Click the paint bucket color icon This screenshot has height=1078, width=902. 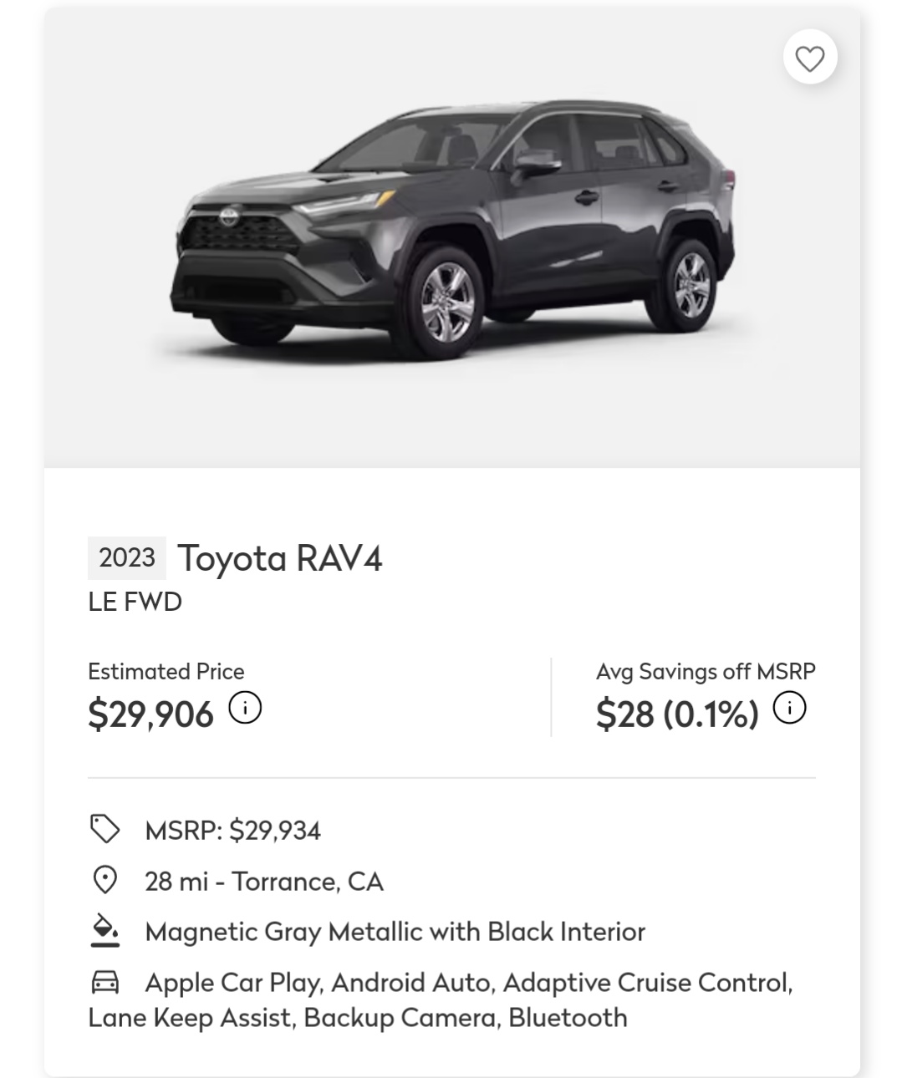tap(104, 931)
